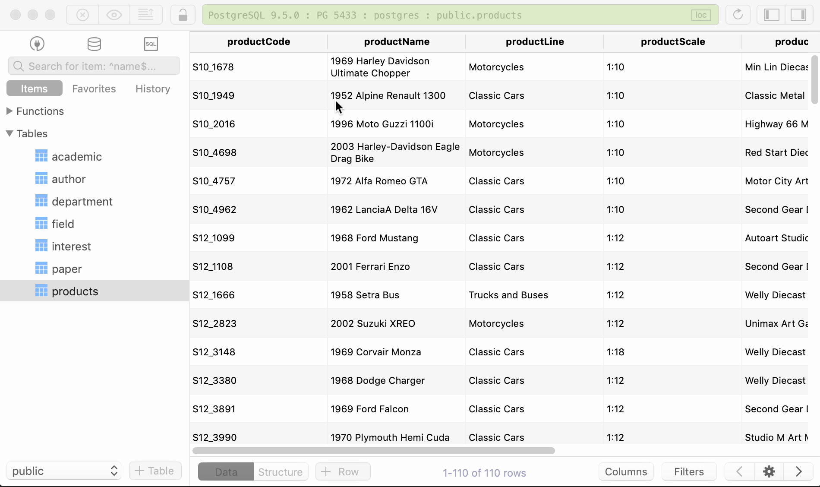Click the add Row button
This screenshot has width=820, height=487.
[343, 471]
